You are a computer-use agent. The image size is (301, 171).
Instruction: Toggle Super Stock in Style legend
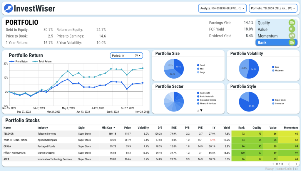pos(279,100)
